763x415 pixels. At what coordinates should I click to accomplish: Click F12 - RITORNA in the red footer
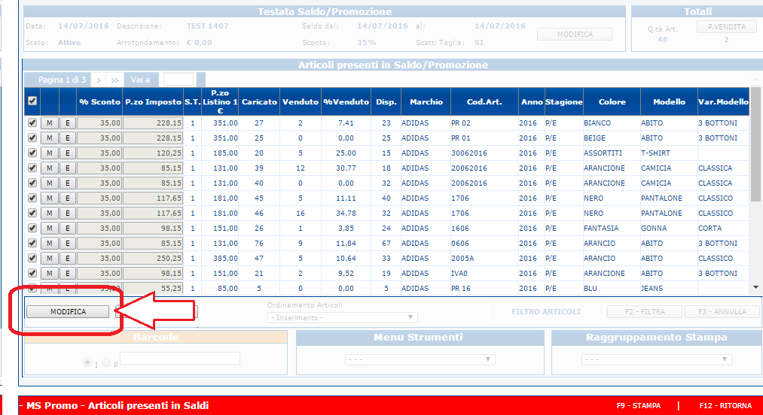coord(725,405)
